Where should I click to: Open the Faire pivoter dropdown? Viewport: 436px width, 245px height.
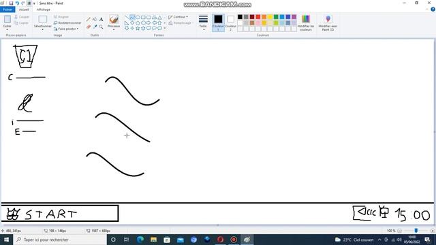pos(66,29)
